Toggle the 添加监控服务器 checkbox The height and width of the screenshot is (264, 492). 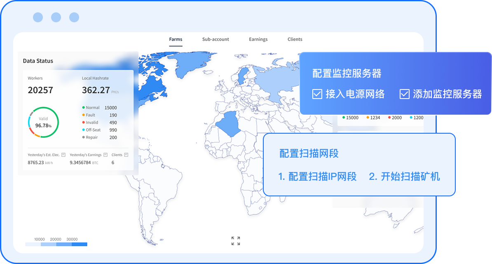(x=404, y=94)
